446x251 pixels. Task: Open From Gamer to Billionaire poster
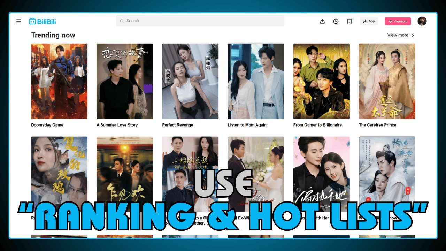point(322,81)
